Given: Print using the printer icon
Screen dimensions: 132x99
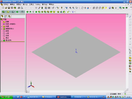Looking at the screenshot, I should (x=19, y=8).
